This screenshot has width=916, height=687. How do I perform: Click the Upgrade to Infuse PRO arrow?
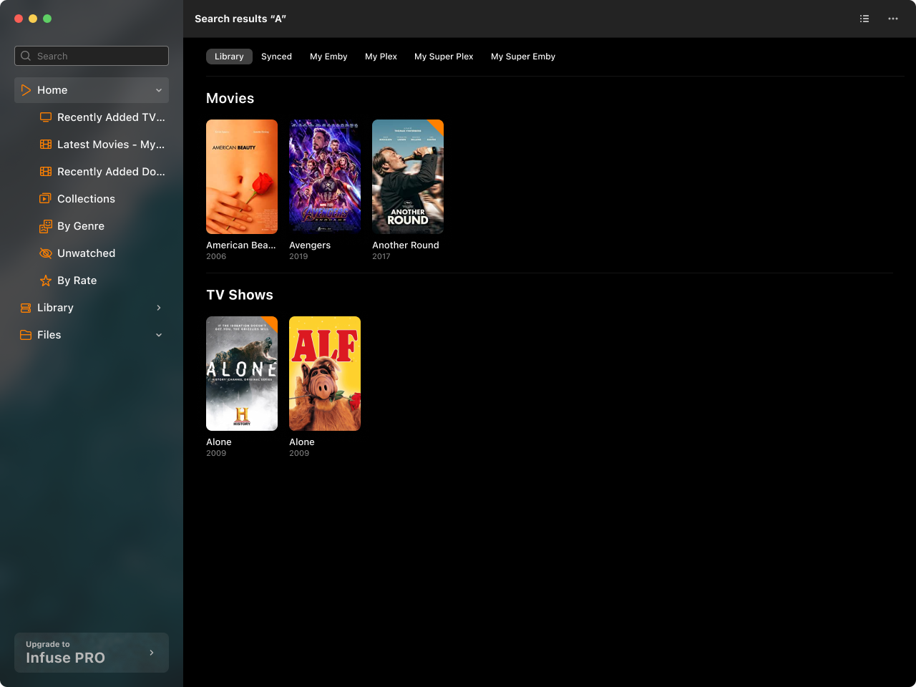click(152, 653)
